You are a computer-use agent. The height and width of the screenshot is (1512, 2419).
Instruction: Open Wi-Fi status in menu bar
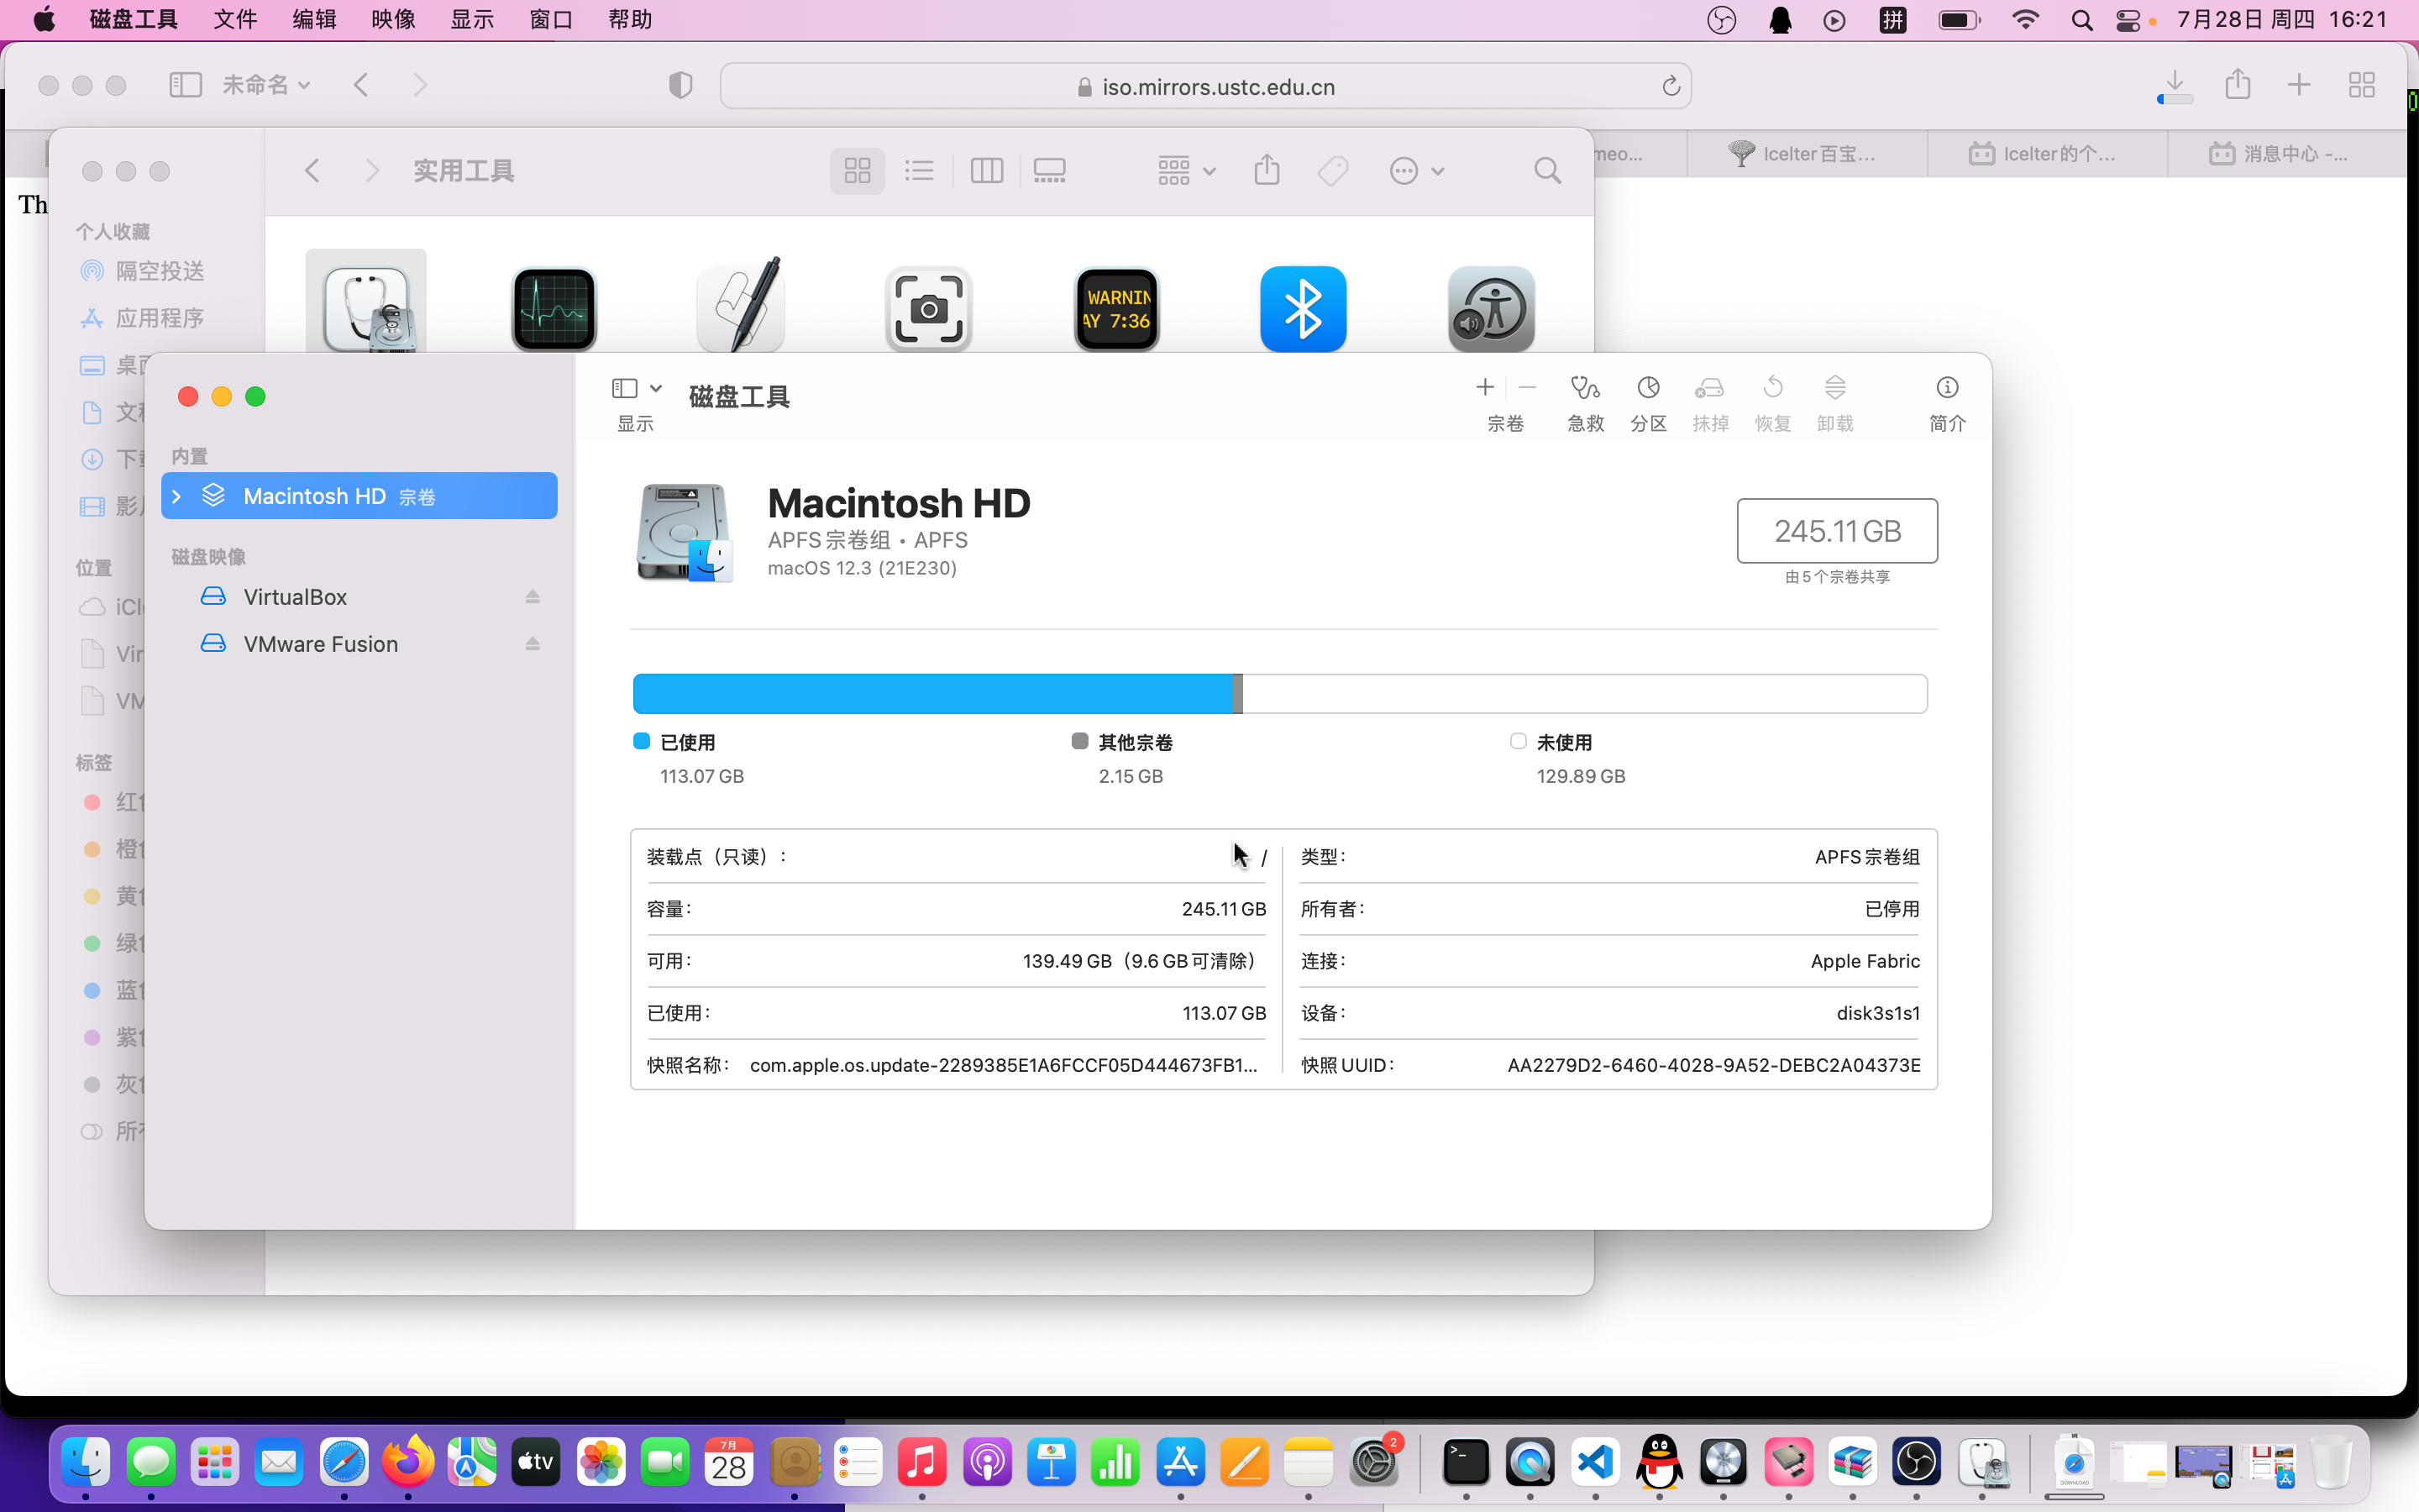[x=2025, y=20]
